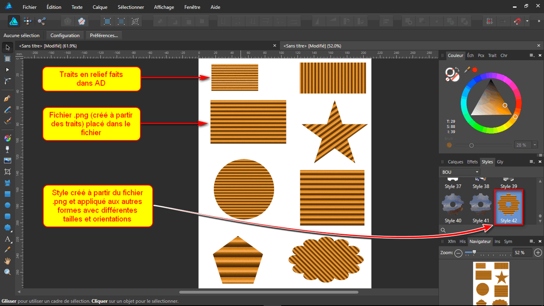The height and width of the screenshot is (306, 544).
Task: Switch to the Calques tab
Action: [456, 162]
